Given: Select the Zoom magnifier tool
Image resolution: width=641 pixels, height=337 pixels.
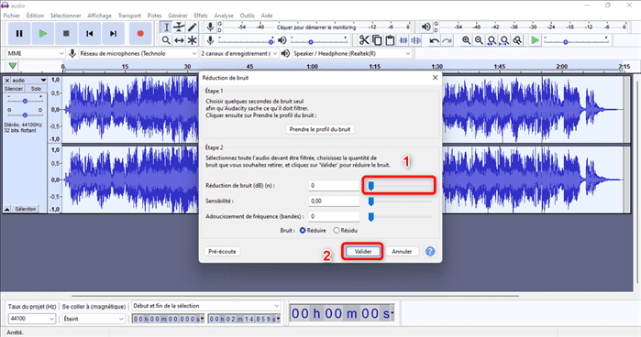Looking at the screenshot, I should click(166, 40).
